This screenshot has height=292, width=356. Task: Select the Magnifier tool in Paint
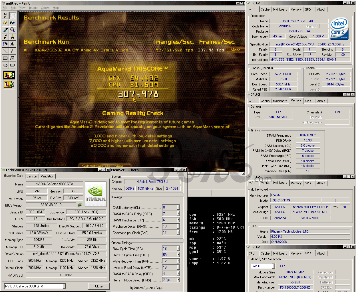13,30
